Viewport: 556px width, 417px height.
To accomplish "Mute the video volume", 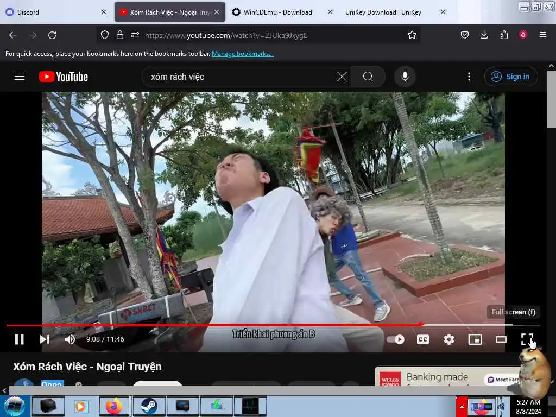I will click(x=70, y=339).
